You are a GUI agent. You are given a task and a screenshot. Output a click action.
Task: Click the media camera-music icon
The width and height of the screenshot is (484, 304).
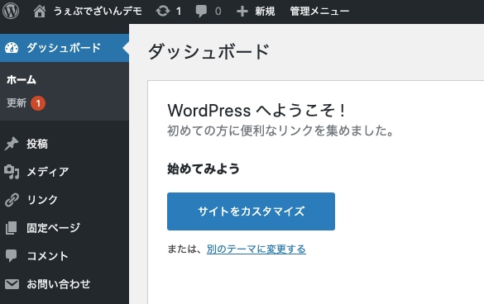(12, 172)
